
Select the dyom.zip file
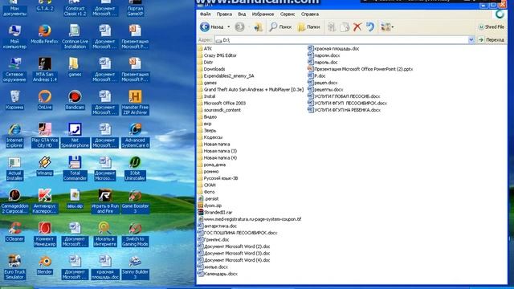[210, 206]
